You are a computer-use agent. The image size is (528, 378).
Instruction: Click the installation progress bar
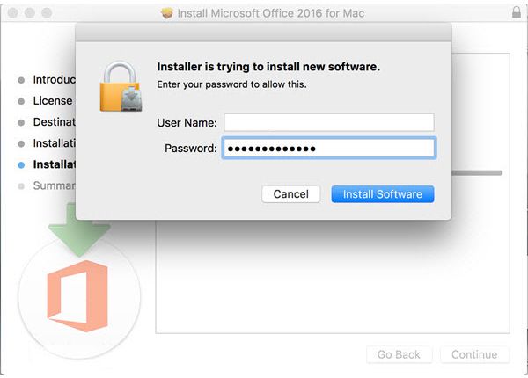477,173
